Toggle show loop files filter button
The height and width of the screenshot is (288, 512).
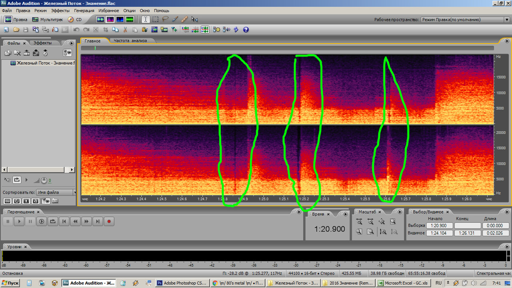point(17,201)
